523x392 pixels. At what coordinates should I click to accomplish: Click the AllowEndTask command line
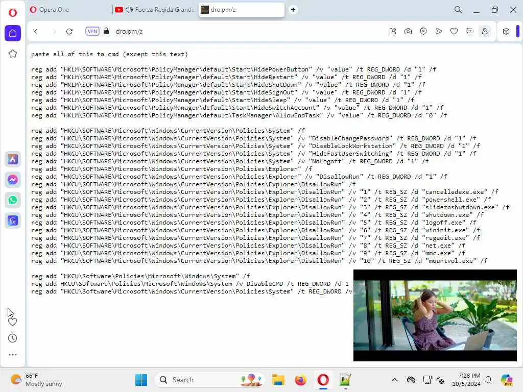pos(239,115)
